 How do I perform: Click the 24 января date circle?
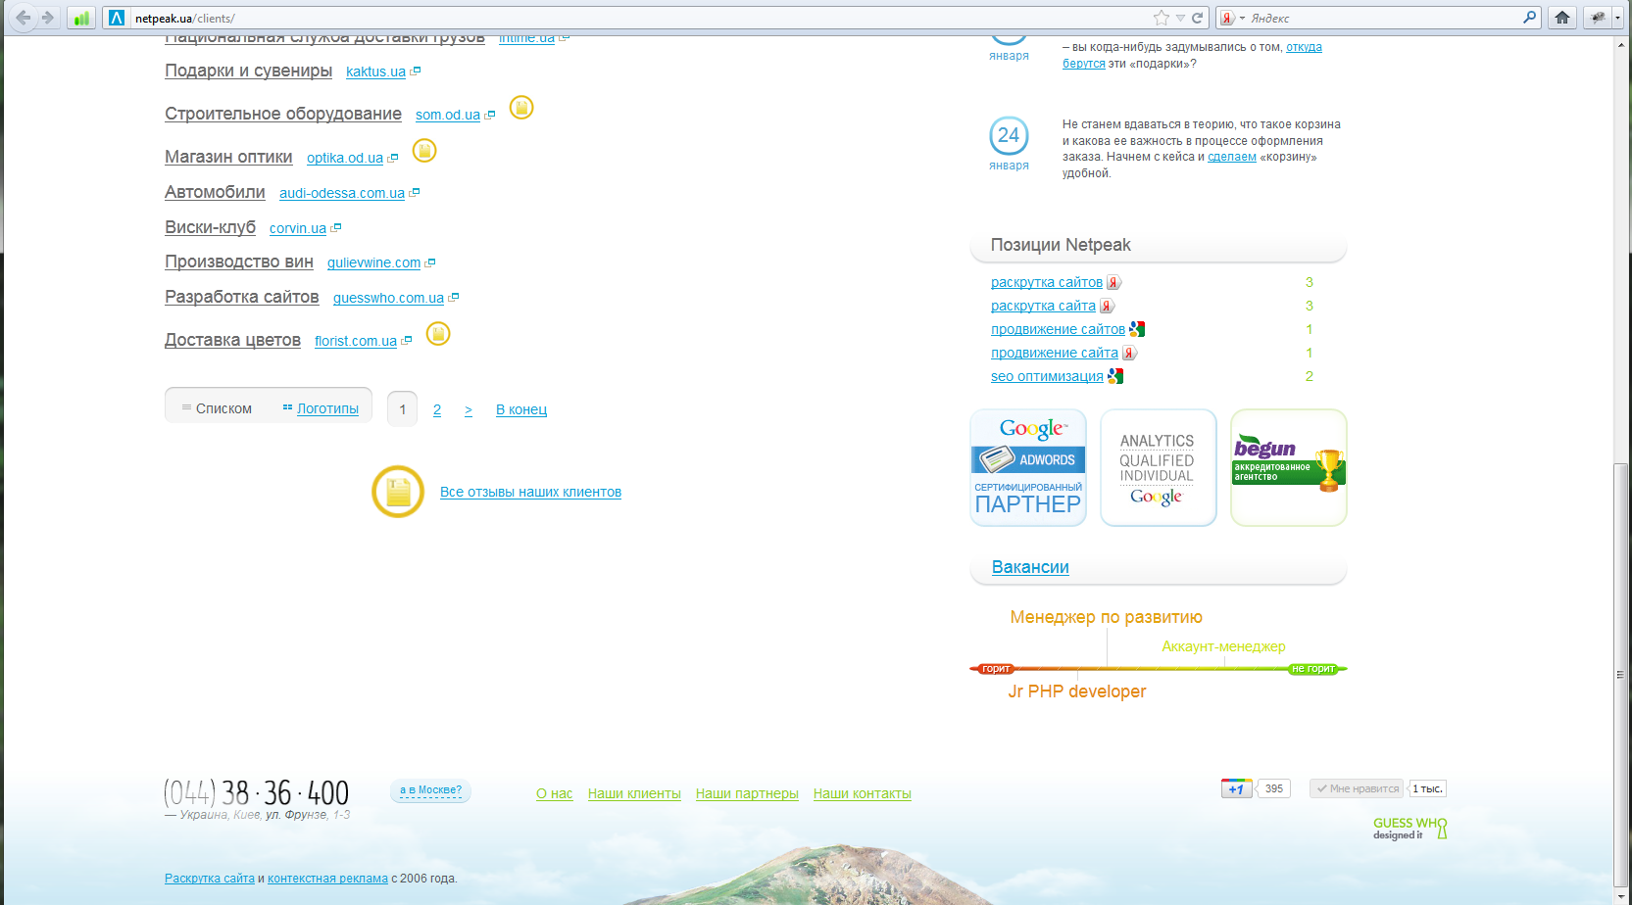(x=1009, y=135)
